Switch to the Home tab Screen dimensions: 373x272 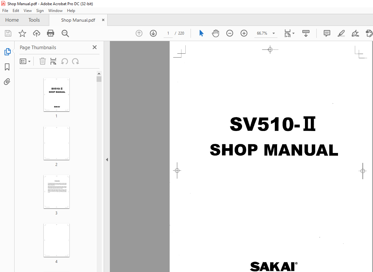click(x=12, y=20)
